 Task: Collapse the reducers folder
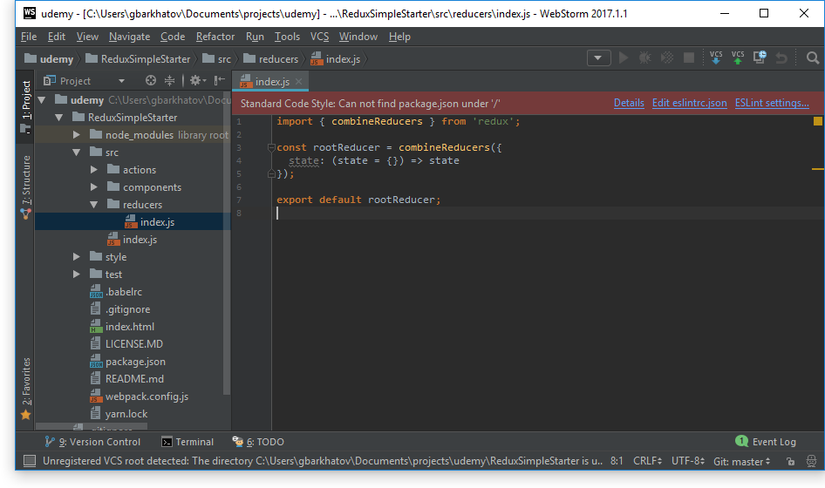pos(94,205)
